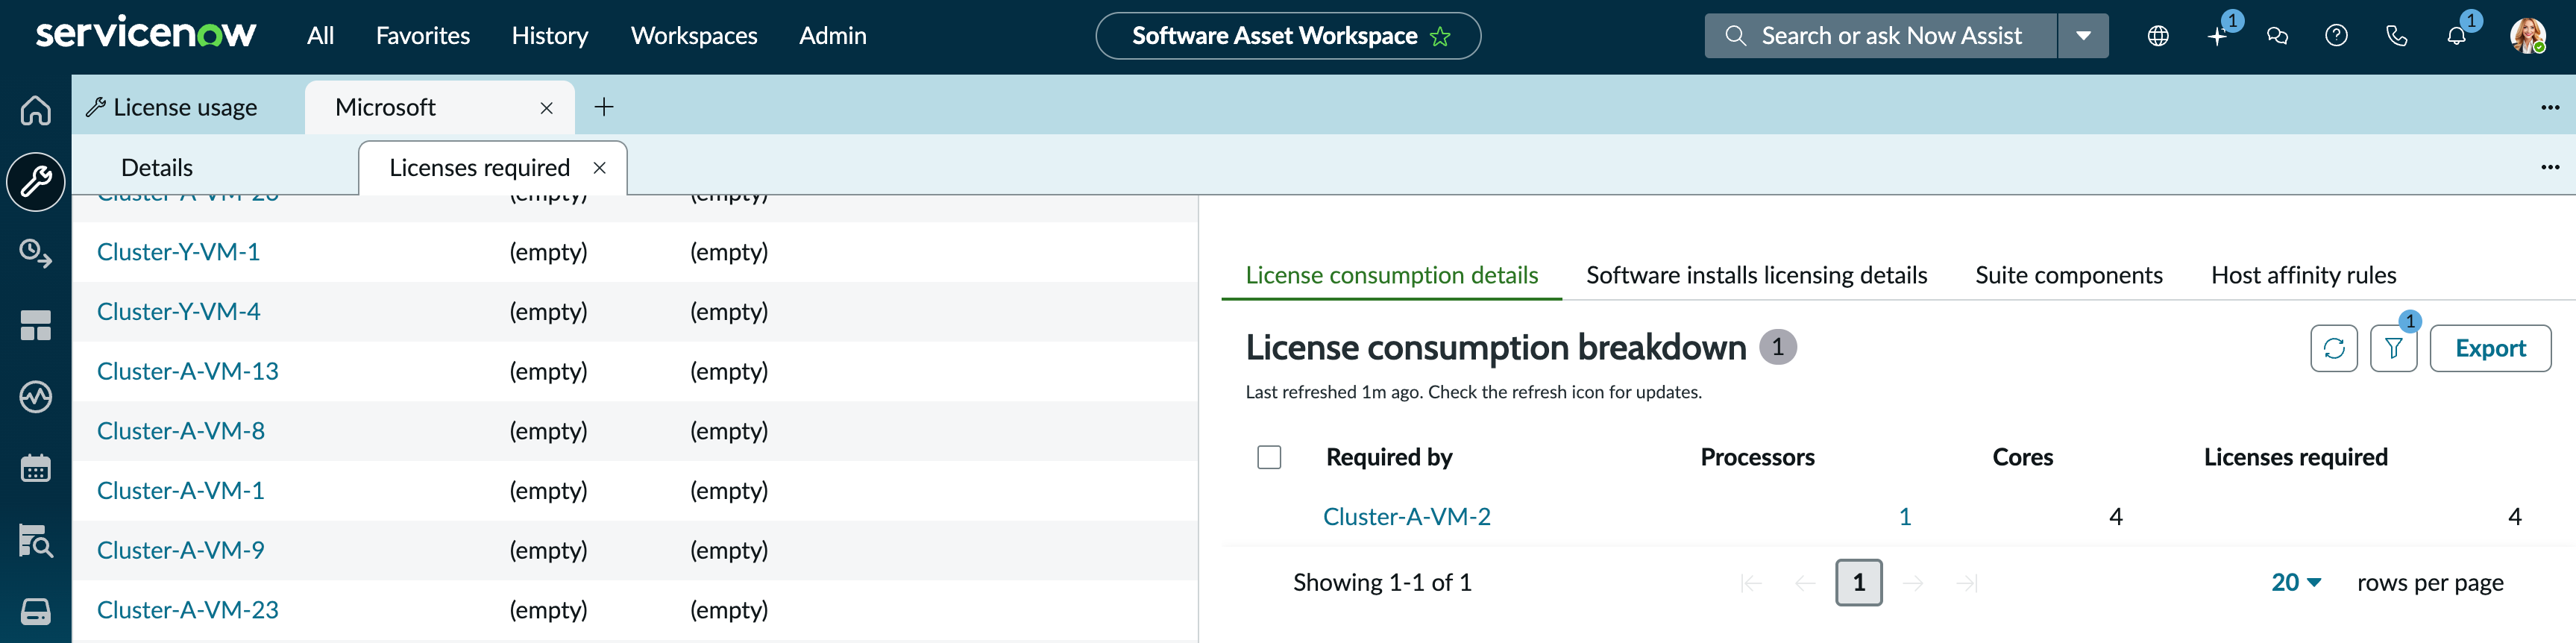
Task: Open the Cluster-A-VM-1 link
Action: point(180,491)
